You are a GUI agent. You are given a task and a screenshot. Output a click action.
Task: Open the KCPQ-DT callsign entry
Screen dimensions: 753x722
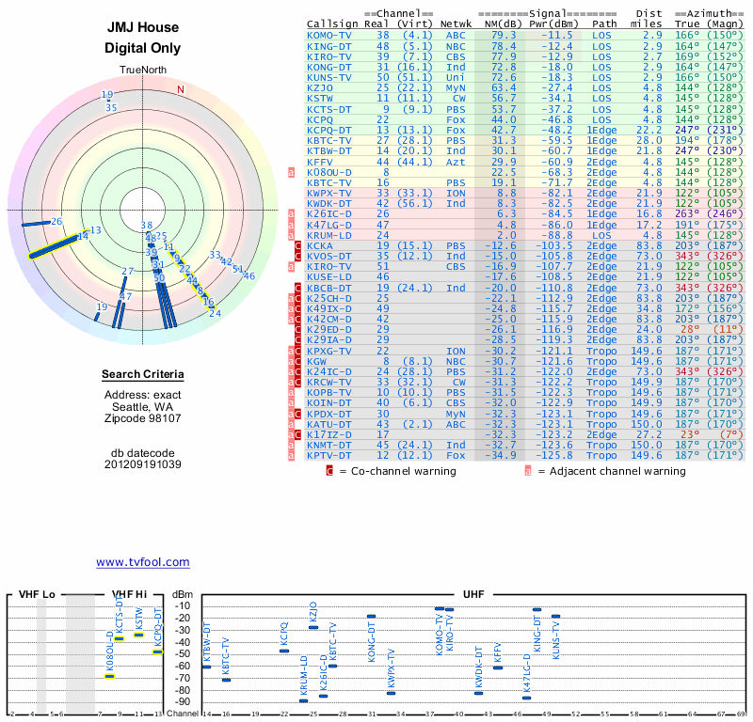328,131
